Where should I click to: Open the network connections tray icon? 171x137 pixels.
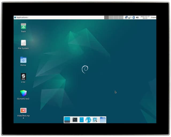pyautogui.click(x=126, y=17)
